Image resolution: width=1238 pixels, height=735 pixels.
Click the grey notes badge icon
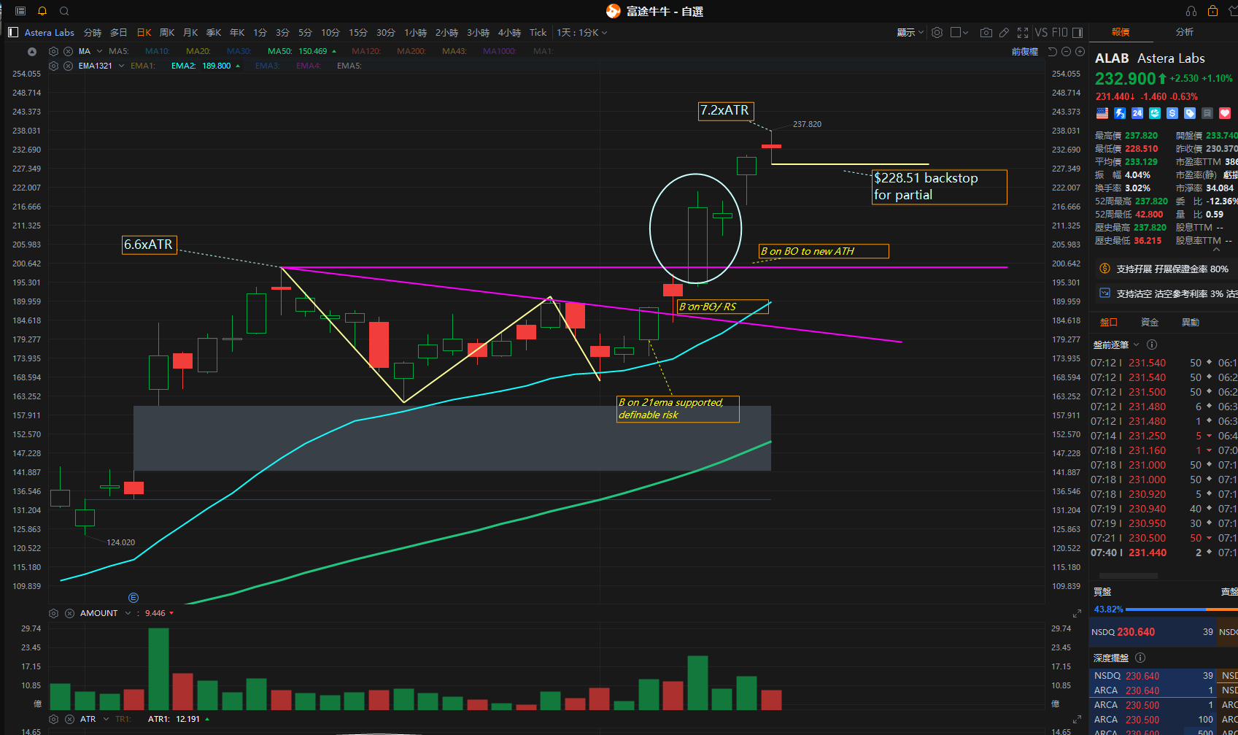pyautogui.click(x=1207, y=113)
